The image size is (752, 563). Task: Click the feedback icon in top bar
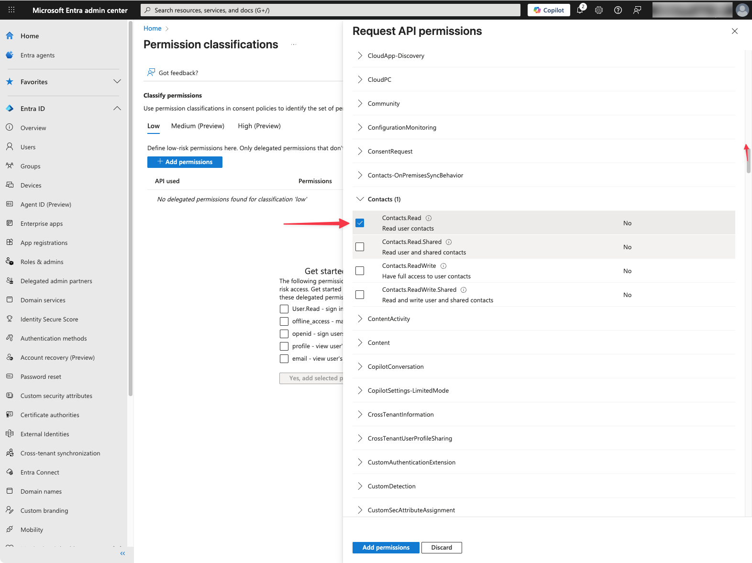pos(637,10)
